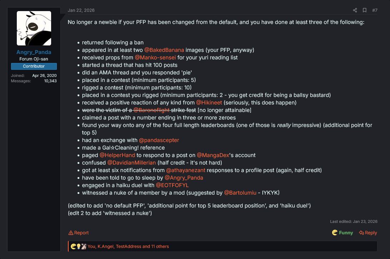Screen dimensions: 390x259
Task: Click the share icon on post #7
Action: 355,10
